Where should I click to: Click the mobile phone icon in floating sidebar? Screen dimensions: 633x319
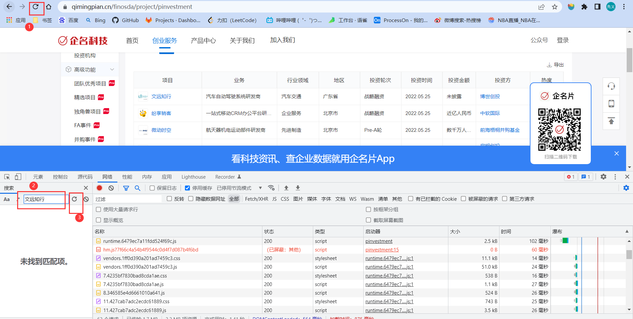pos(611,103)
